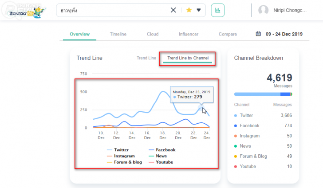Toggle Facebook series in chart legend

(x=162, y=150)
